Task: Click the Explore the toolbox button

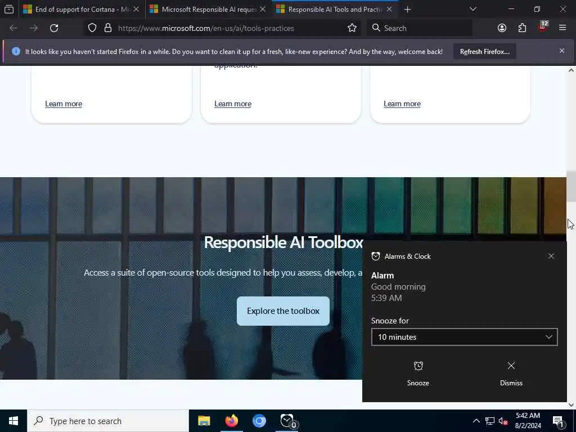Action: pos(283,311)
